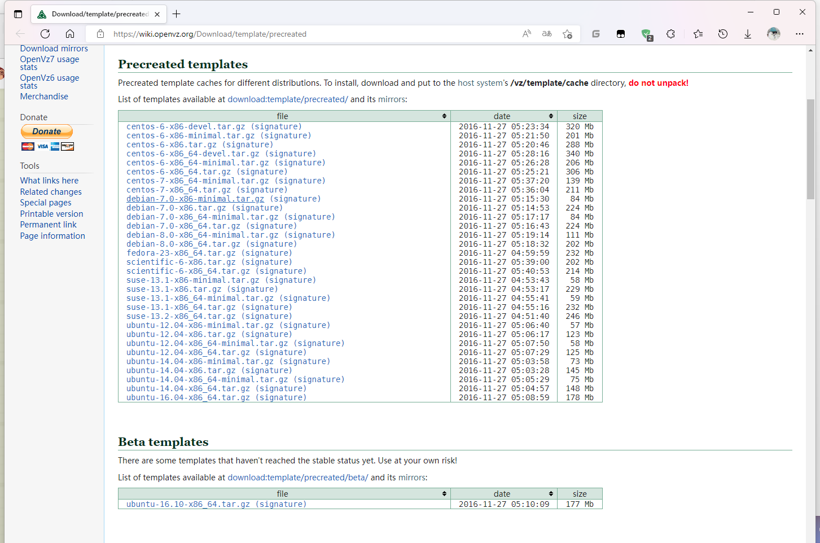This screenshot has height=543, width=820.
Task: Open Related changes tool link
Action: pyautogui.click(x=51, y=192)
